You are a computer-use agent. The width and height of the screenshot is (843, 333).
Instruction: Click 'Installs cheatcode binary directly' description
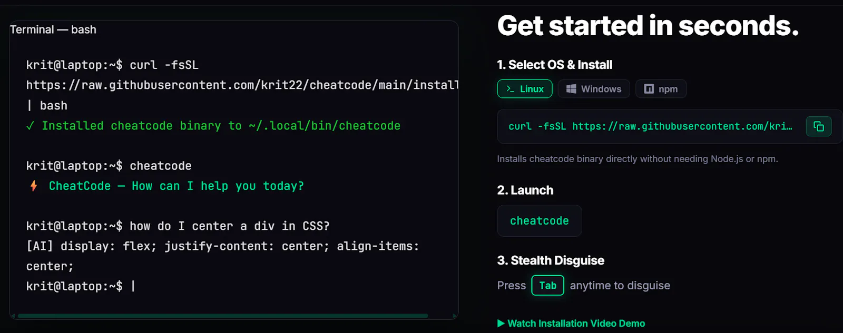638,159
